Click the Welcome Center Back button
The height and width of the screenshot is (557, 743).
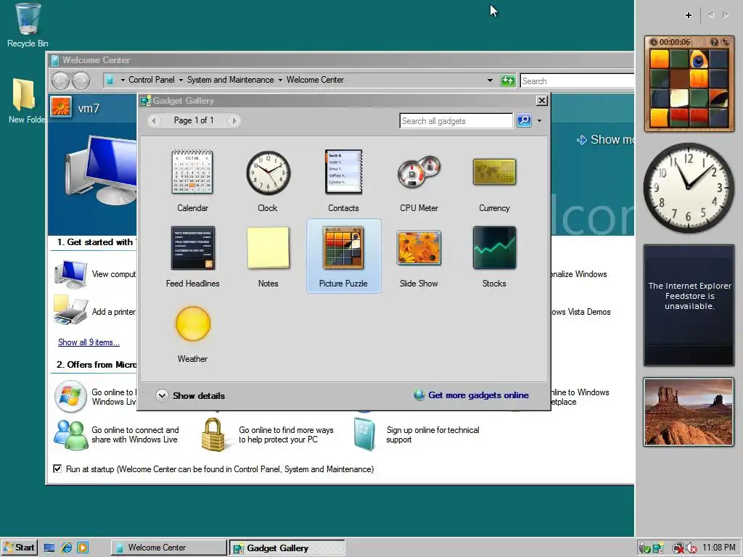[60, 80]
